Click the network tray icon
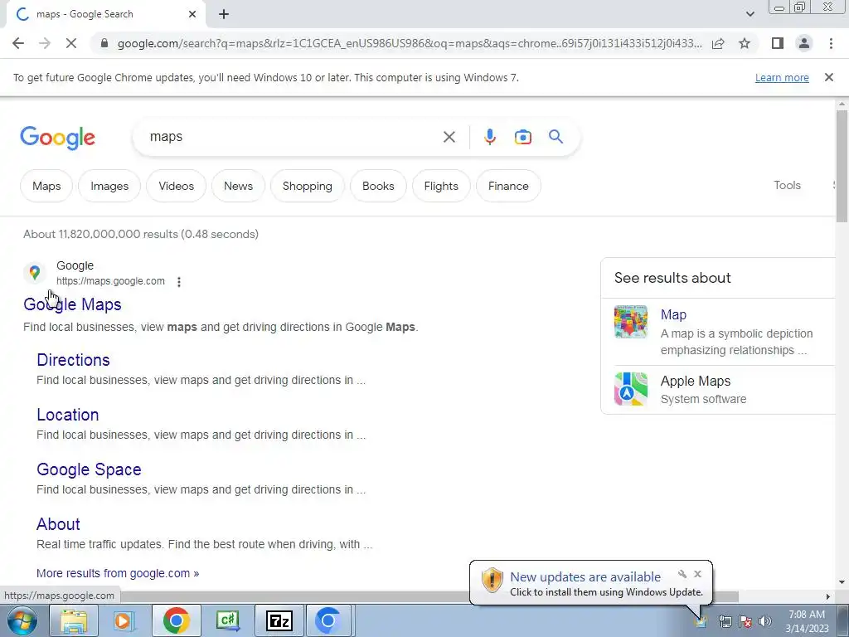Screen dimensions: 849x637 pyautogui.click(x=725, y=621)
